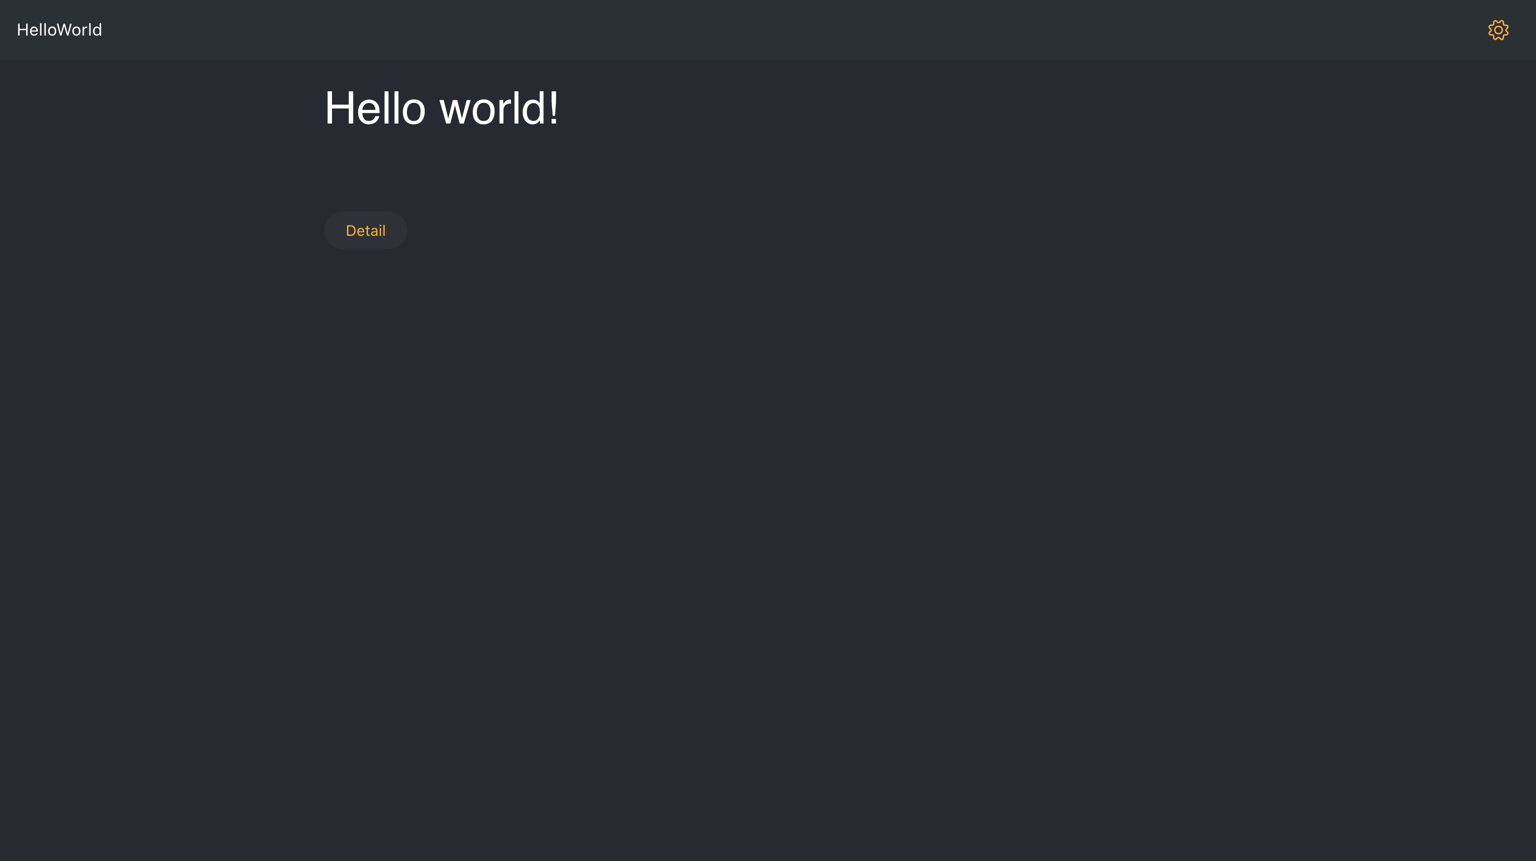Select the large Hello world! text
This screenshot has height=861, width=1536.
pos(441,108)
